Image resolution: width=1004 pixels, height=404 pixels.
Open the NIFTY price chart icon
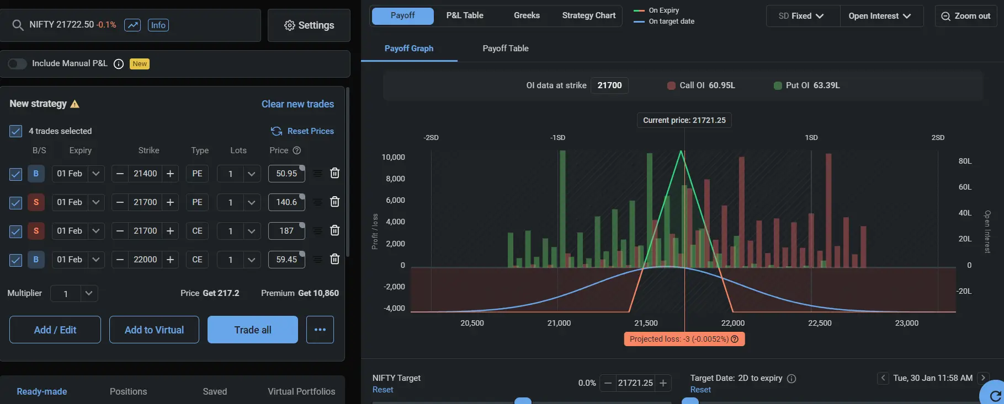(x=132, y=25)
